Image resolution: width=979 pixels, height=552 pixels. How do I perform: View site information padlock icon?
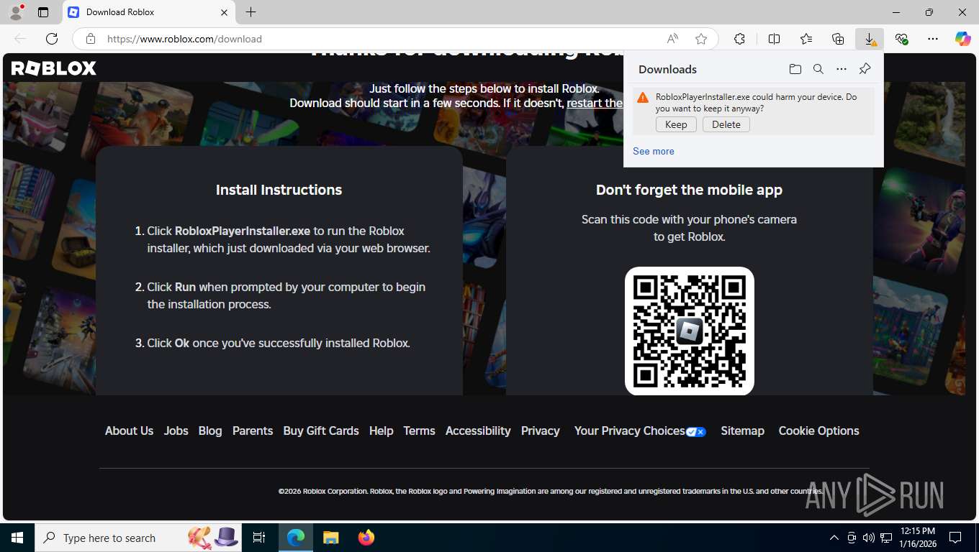[x=90, y=39]
